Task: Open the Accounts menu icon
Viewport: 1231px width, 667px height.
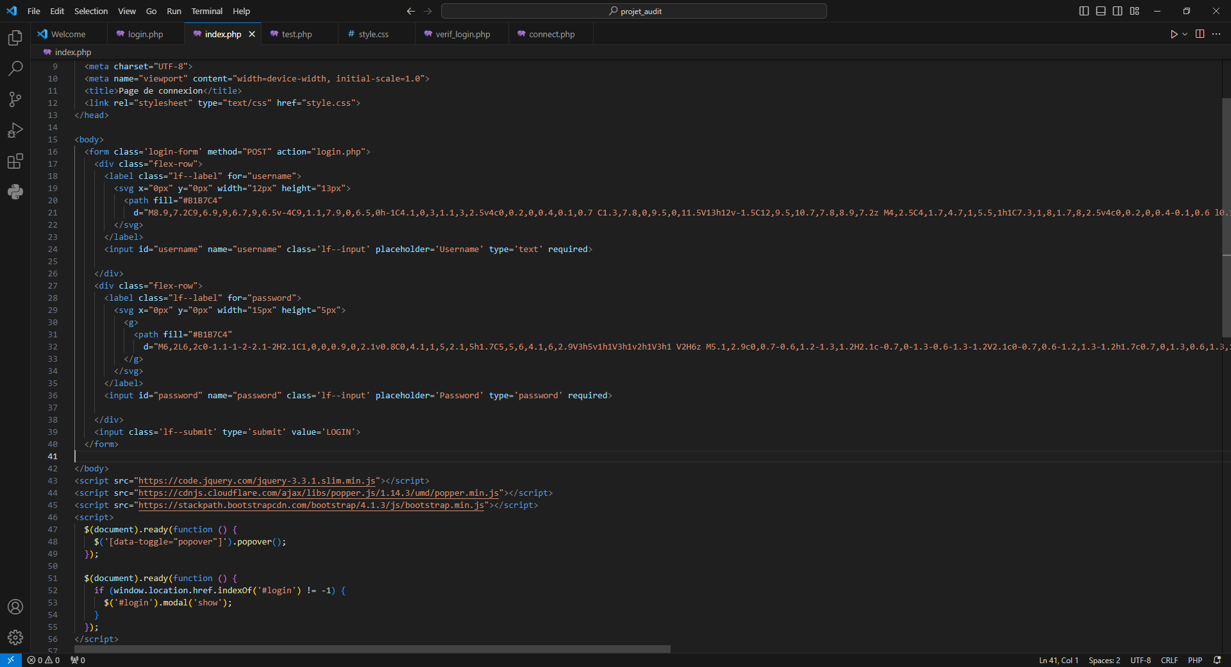Action: pos(15,607)
